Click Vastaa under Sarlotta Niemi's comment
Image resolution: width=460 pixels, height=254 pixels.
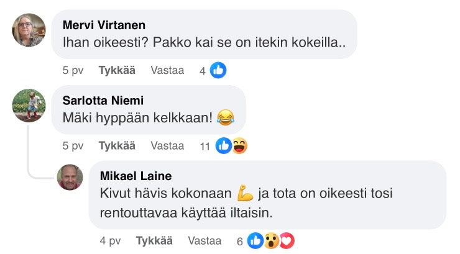167,147
